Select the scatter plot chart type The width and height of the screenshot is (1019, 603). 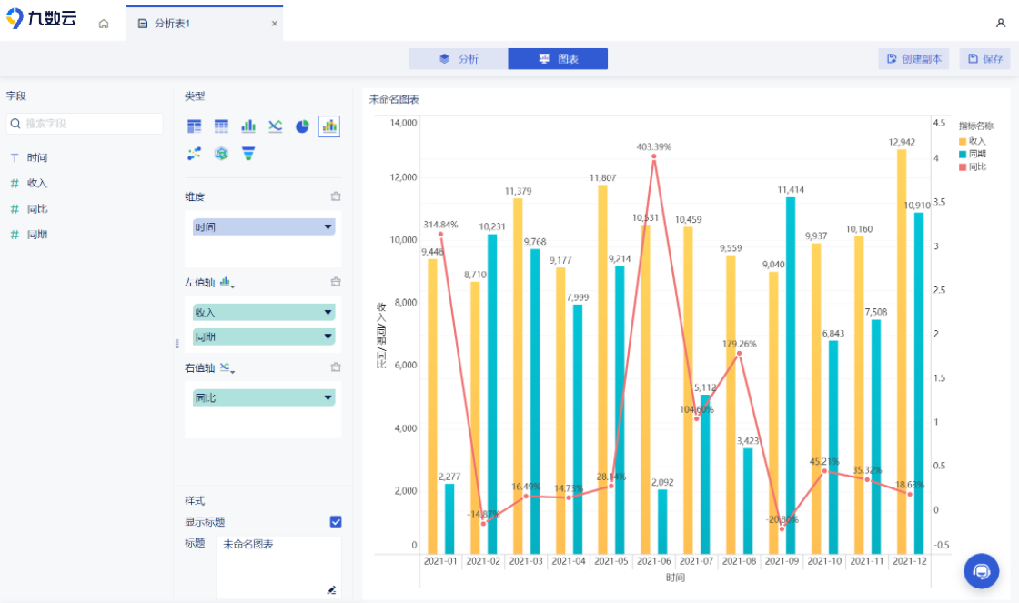point(194,154)
